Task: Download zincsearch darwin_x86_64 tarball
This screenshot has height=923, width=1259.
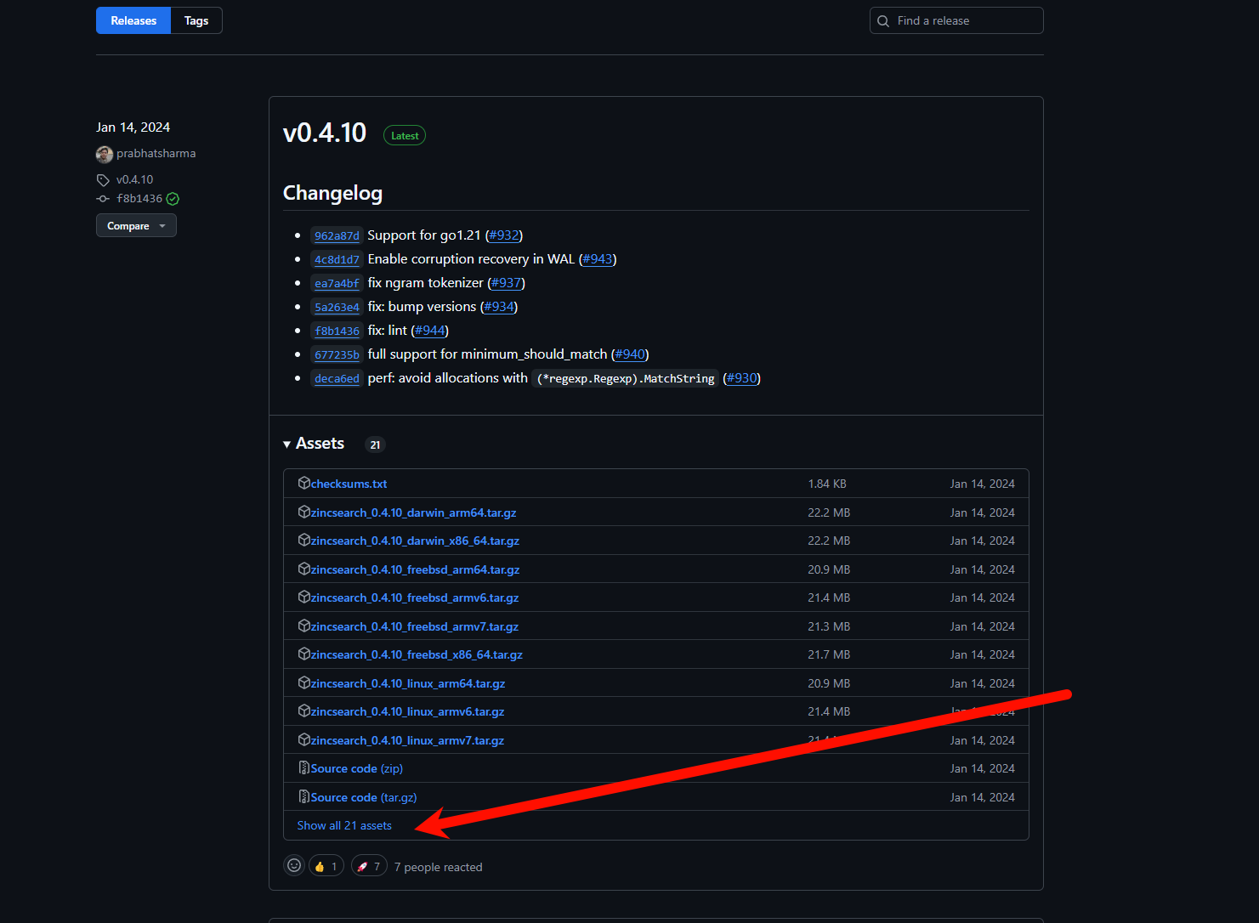Action: [x=415, y=541]
